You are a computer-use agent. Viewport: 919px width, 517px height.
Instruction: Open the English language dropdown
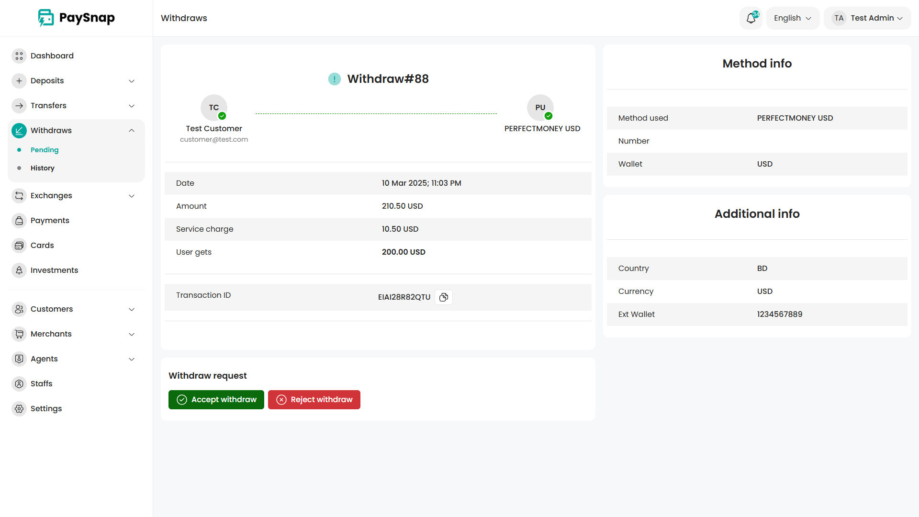(793, 18)
